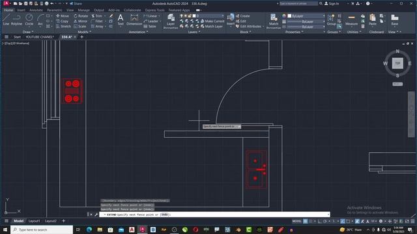This screenshot has width=417, height=234.
Task: Open the Parametric ribbon tab
Action: 55,10
